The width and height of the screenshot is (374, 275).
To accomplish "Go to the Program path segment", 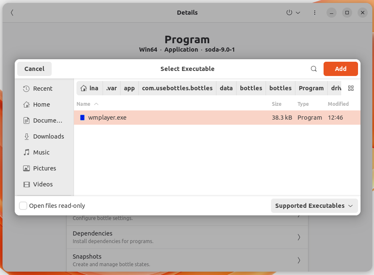I will pos(311,88).
